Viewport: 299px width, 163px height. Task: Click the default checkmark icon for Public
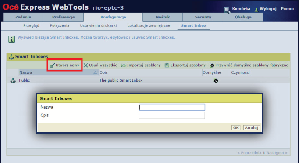click(x=216, y=81)
